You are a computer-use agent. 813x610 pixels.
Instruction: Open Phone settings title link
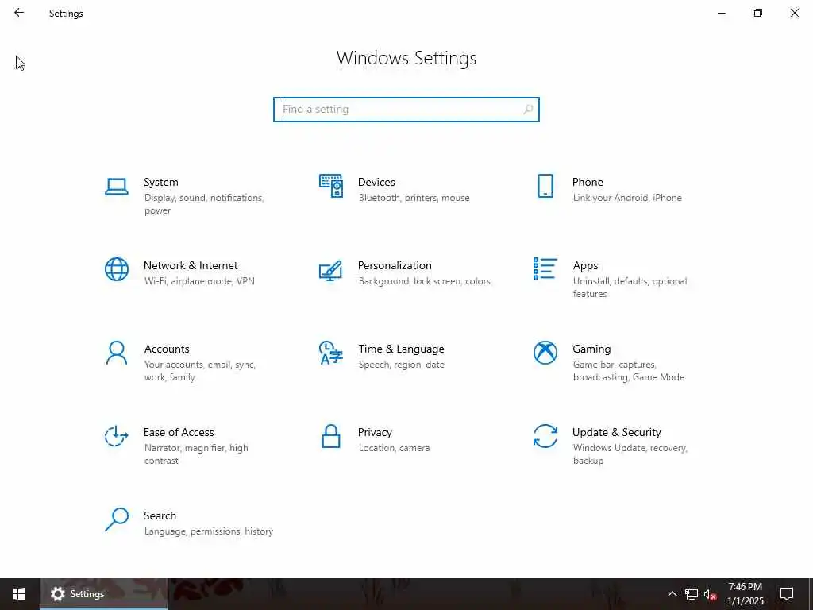click(588, 182)
